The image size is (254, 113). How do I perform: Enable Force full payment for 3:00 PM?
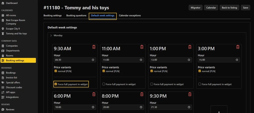click(200, 84)
